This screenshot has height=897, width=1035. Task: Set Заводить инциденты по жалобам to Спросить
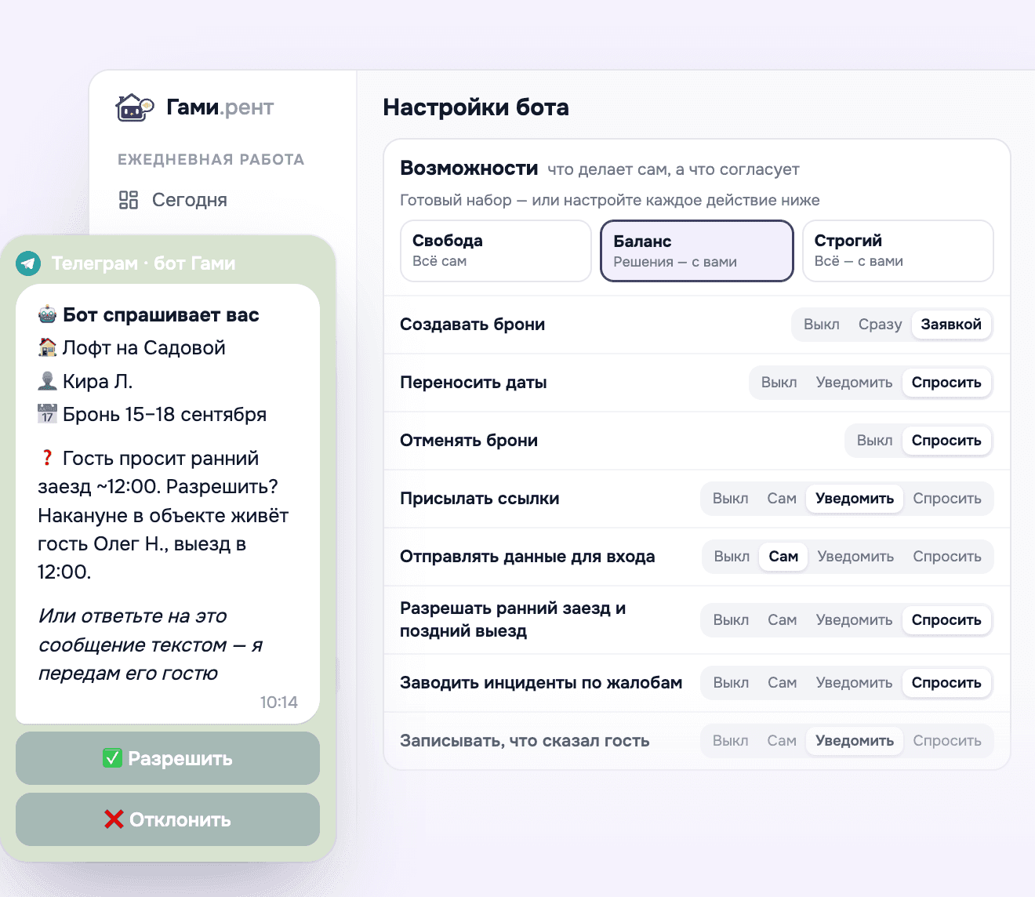[x=946, y=683]
